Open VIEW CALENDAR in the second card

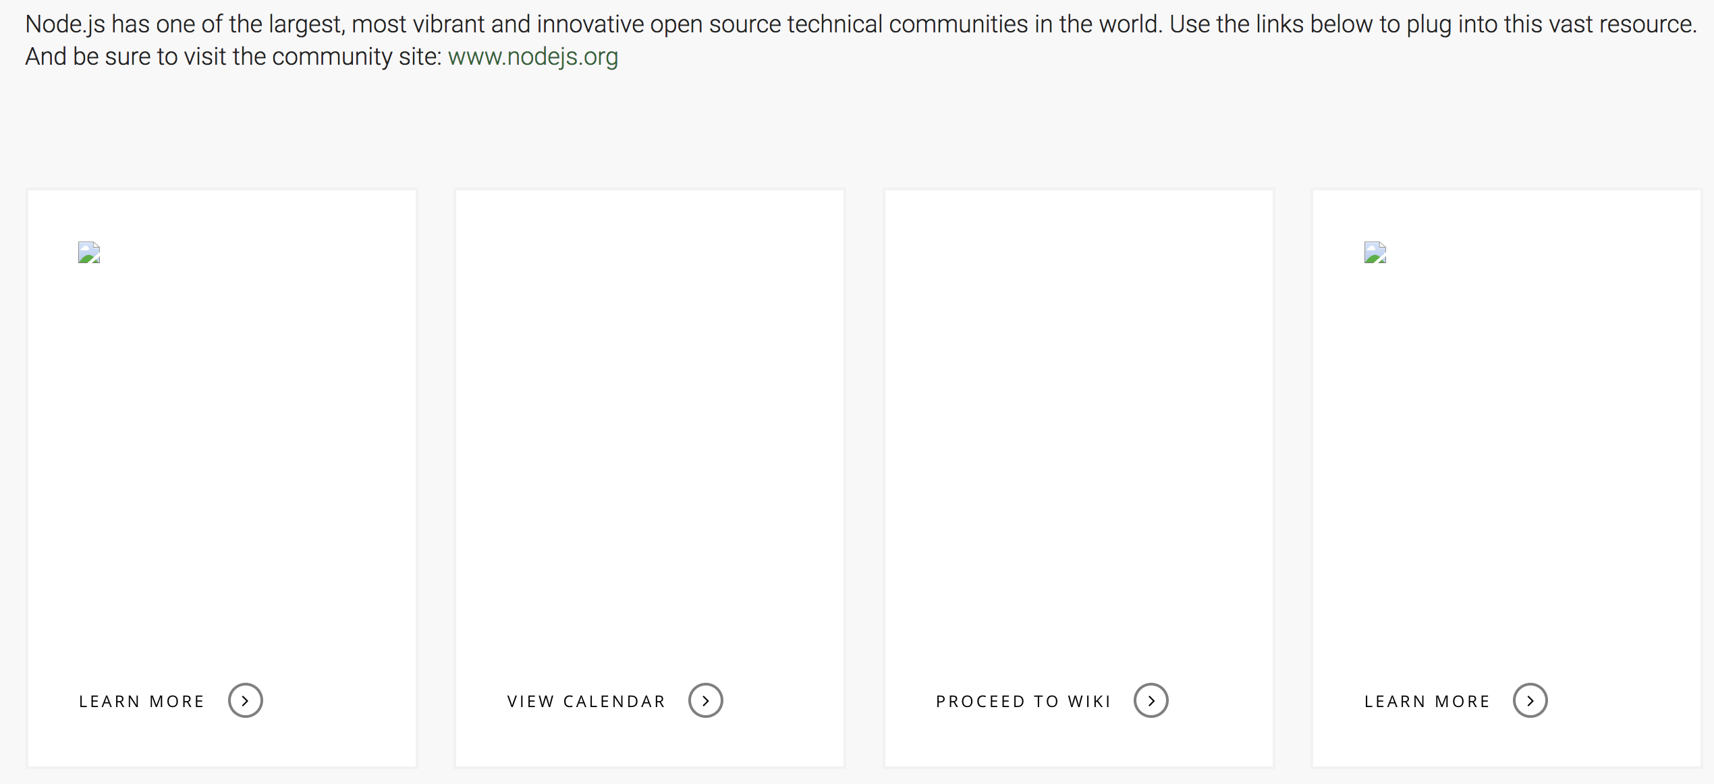click(x=586, y=701)
